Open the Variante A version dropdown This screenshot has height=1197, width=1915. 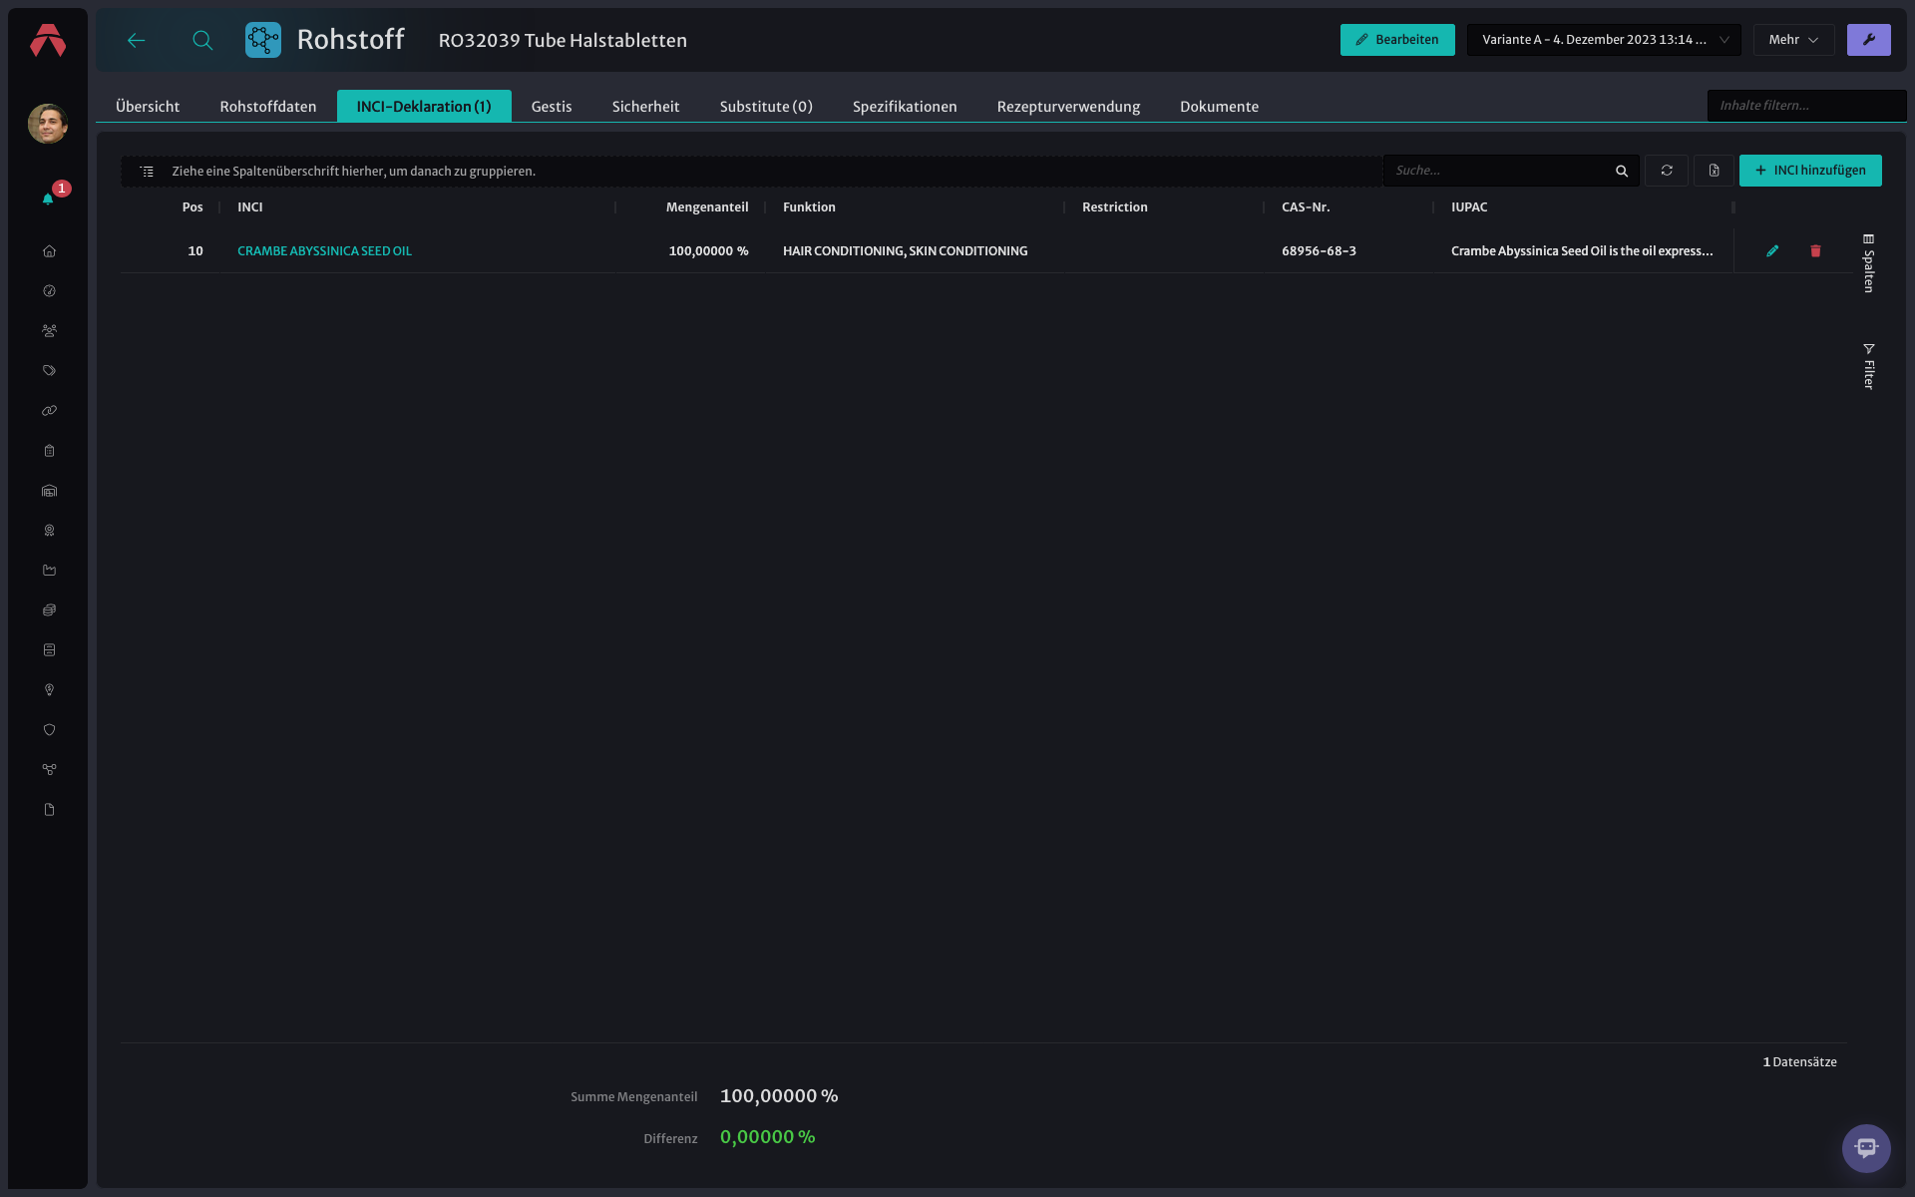point(1604,40)
